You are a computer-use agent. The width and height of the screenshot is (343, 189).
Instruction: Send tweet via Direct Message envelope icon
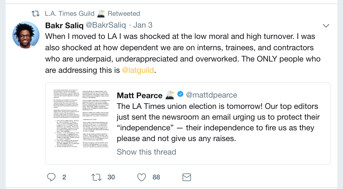187,177
